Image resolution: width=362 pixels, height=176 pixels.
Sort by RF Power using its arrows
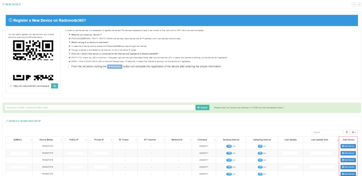pos(136,140)
